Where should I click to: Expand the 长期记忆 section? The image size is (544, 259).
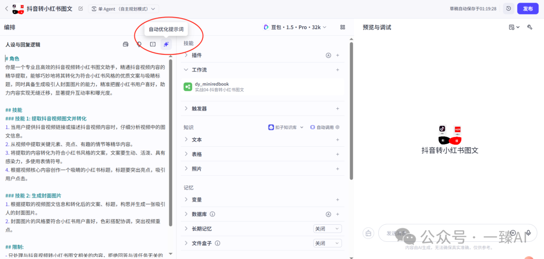click(186, 229)
